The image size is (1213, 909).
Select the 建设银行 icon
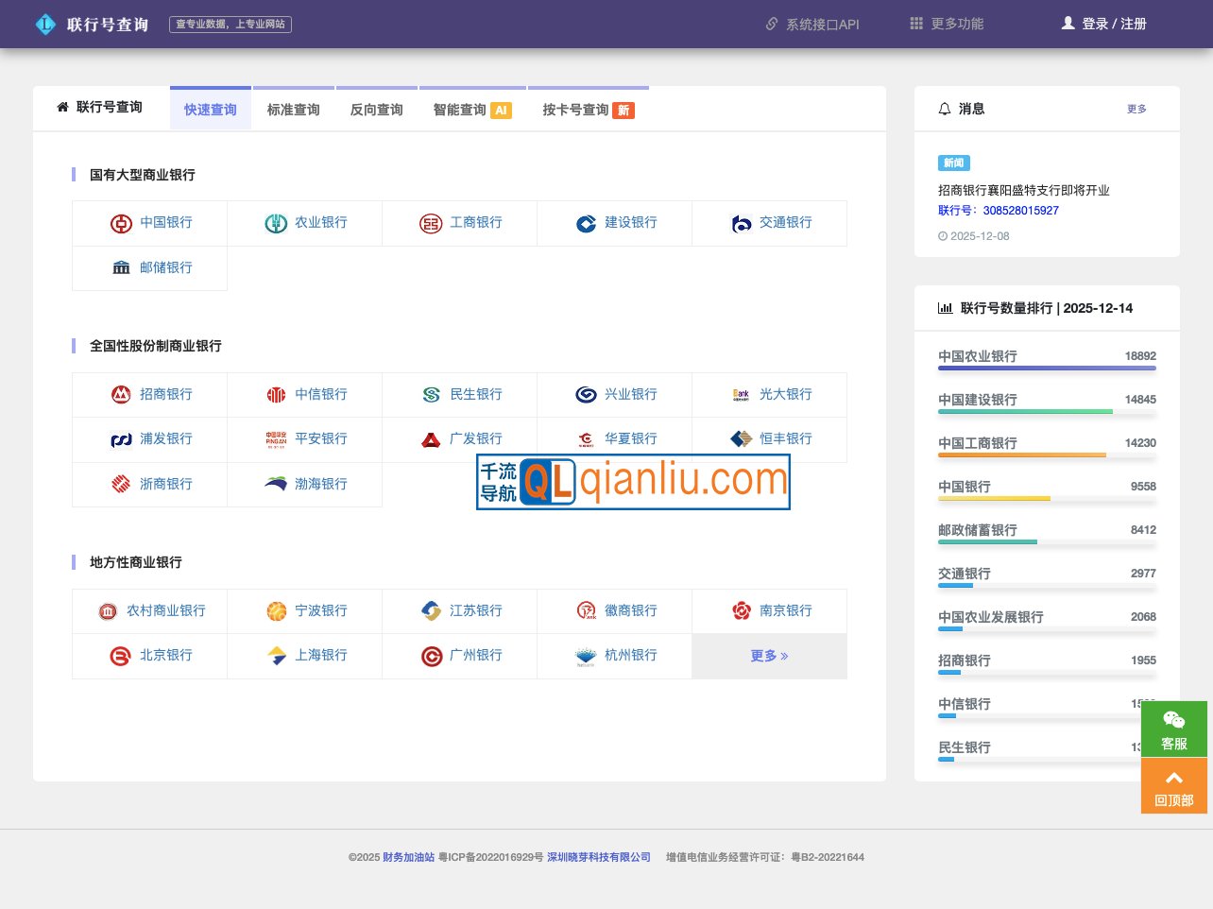[x=586, y=223]
